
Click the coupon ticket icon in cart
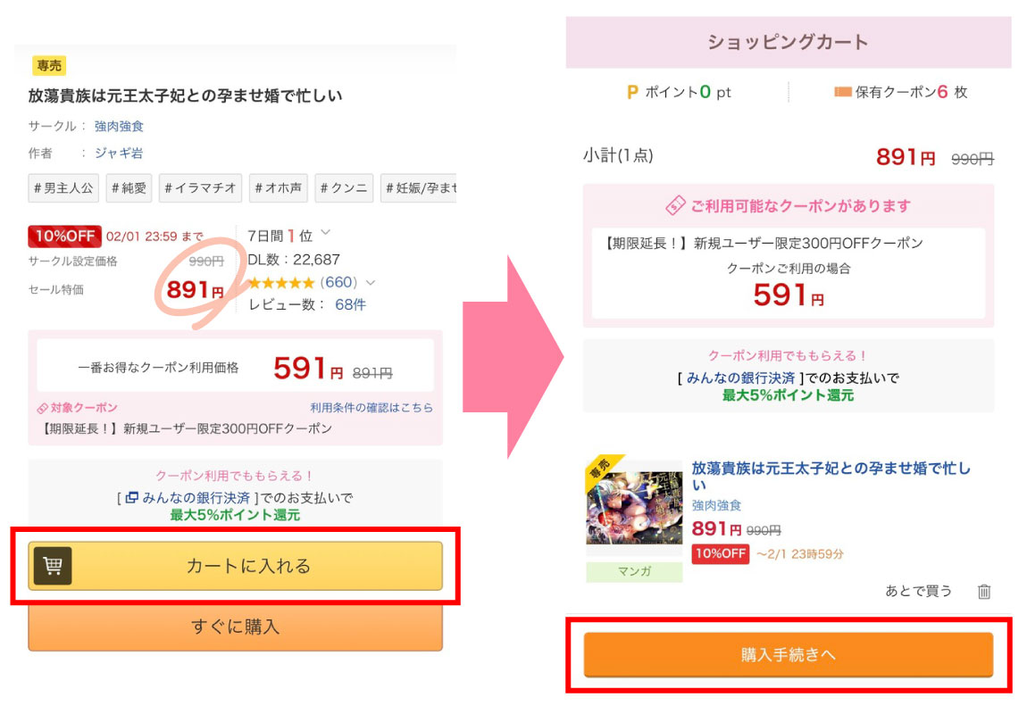pyautogui.click(x=675, y=206)
